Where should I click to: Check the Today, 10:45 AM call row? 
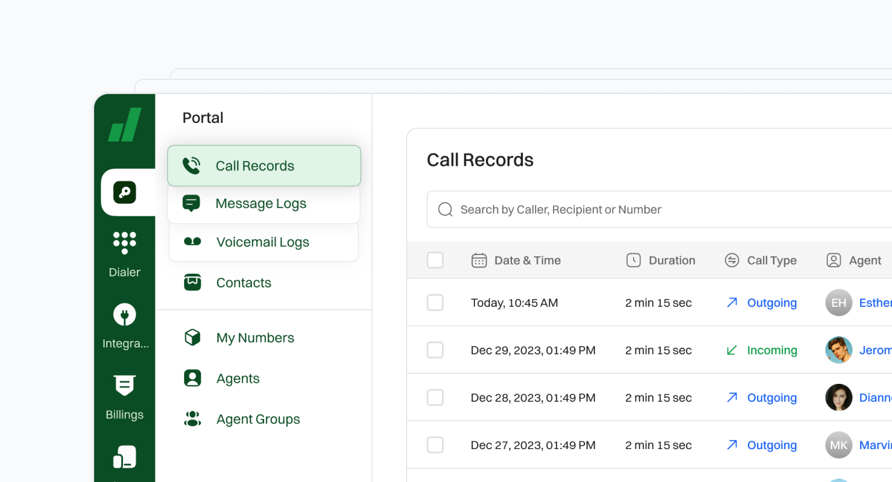(x=435, y=303)
